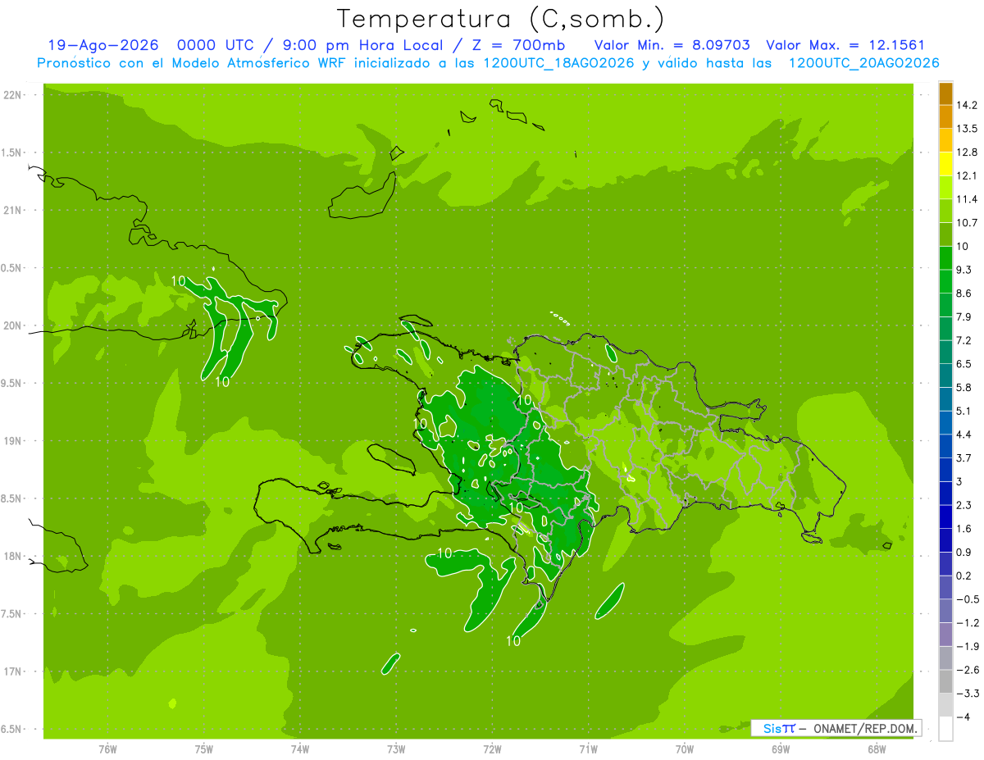The height and width of the screenshot is (760, 984).
Task: Pick the purple swatch between -1.9 and -1.2
Action: pos(945,635)
